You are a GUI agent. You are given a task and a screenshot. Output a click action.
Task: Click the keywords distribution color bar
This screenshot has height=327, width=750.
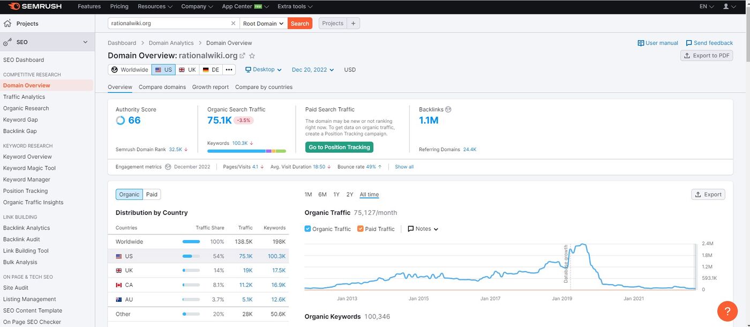(x=246, y=151)
